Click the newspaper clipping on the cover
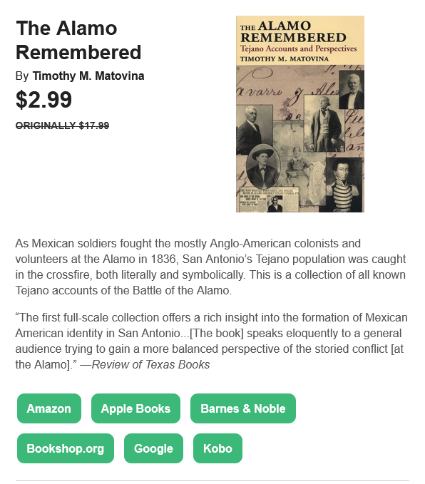Image resolution: width=425 pixels, height=484 pixels. tap(268, 199)
